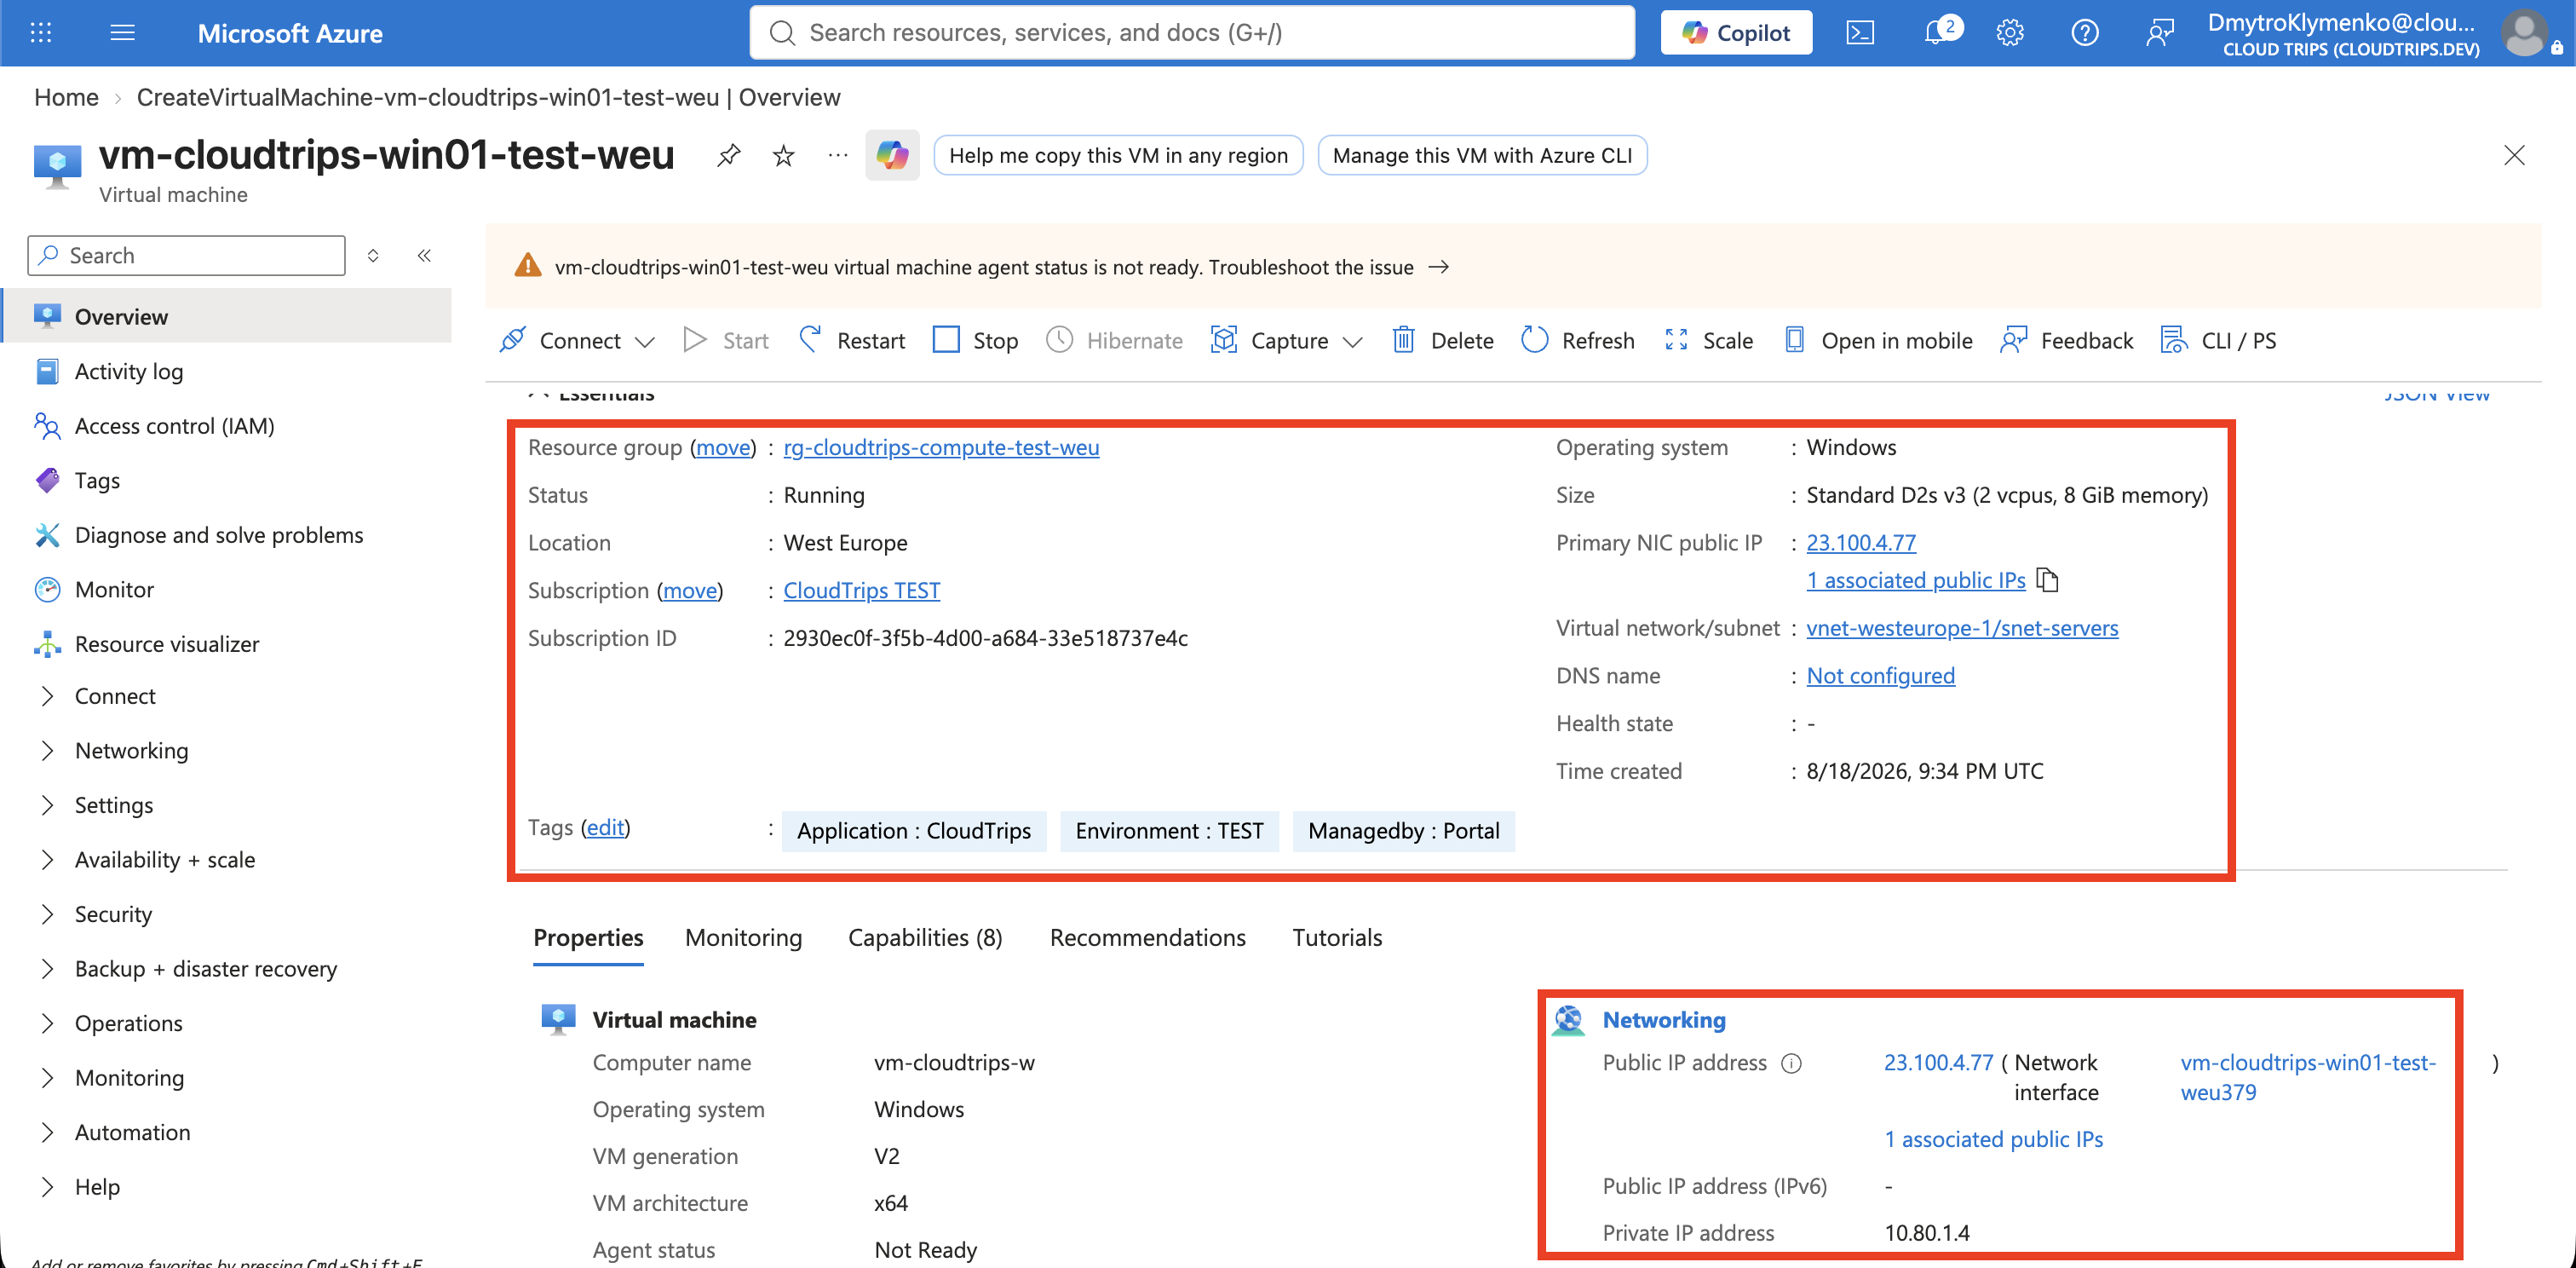This screenshot has width=2576, height=1268.
Task: Refresh the overview page
Action: coord(1578,340)
